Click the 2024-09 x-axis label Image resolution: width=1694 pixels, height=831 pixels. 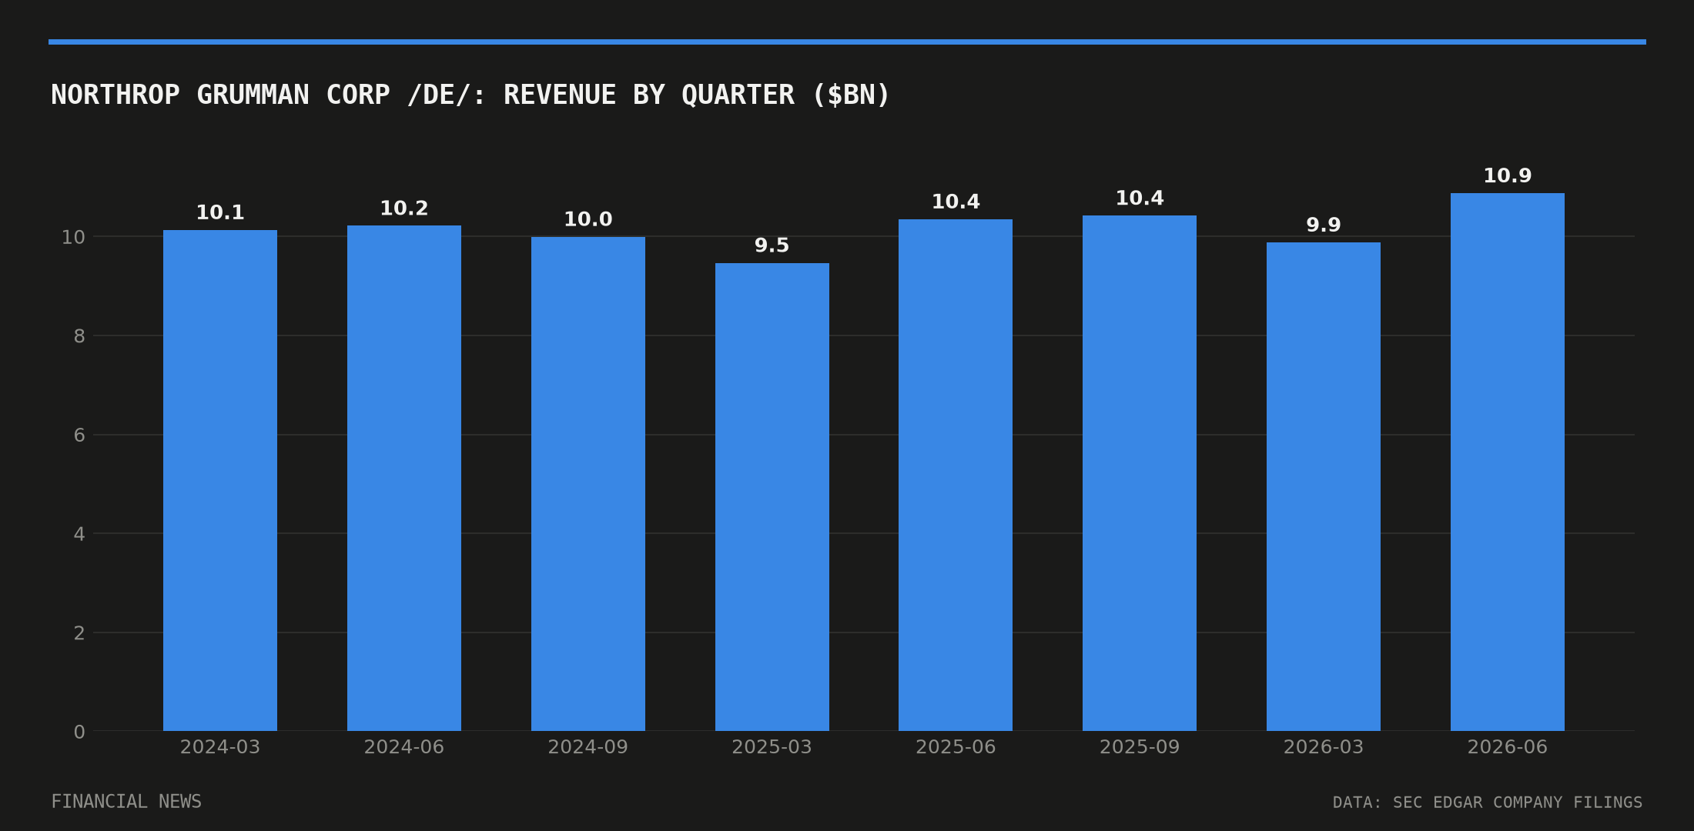588,747
